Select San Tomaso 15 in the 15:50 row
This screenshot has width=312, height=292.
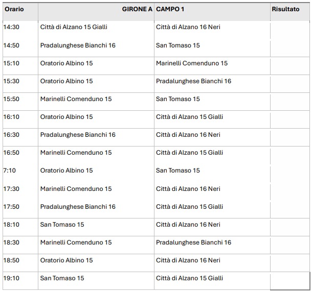click(x=178, y=99)
